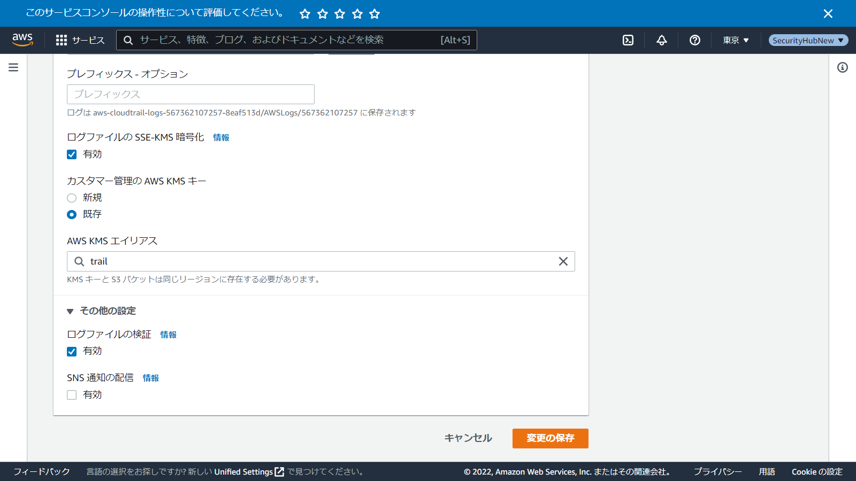The image size is (856, 481).
Task: Expand the left hamburger navigation panel
Action: coord(13,67)
